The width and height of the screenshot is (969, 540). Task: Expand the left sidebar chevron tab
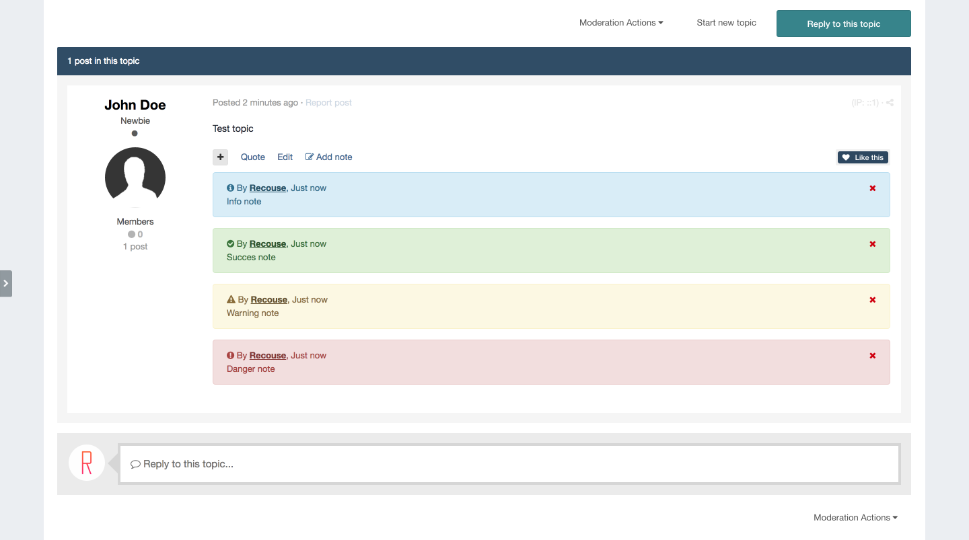pos(6,284)
